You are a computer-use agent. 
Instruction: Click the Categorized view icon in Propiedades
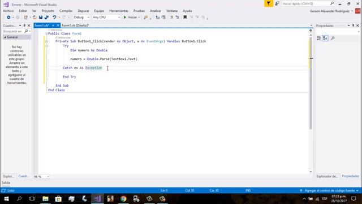click(x=318, y=39)
